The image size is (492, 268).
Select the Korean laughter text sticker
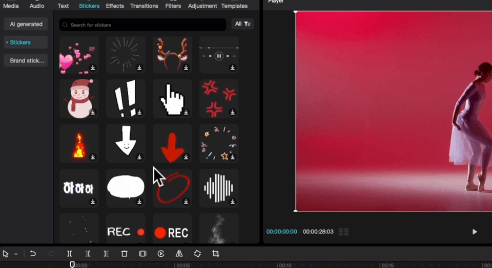(x=79, y=188)
